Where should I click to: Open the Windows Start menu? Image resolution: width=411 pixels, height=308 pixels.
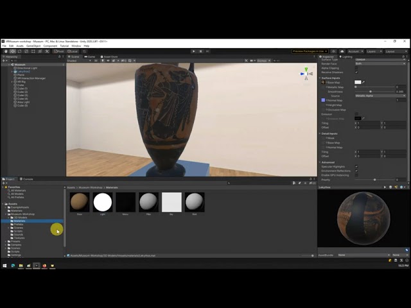click(x=4, y=266)
